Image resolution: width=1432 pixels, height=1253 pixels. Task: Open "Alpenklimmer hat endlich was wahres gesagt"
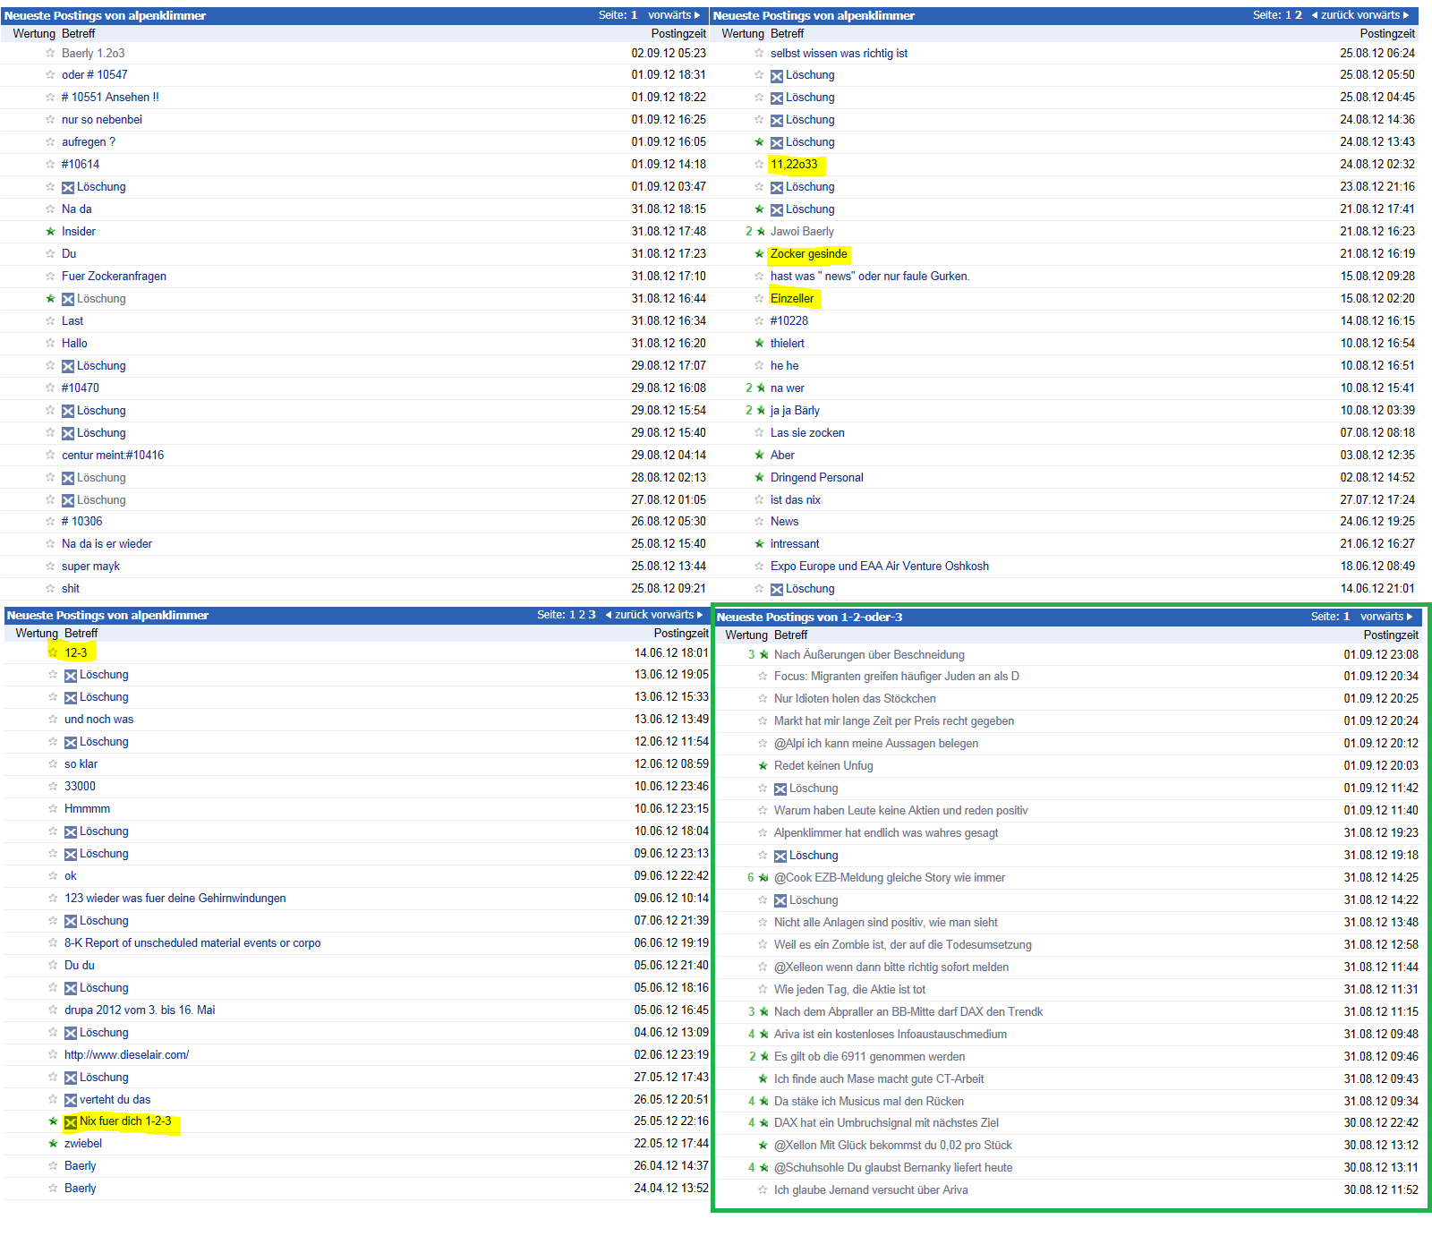886,833
